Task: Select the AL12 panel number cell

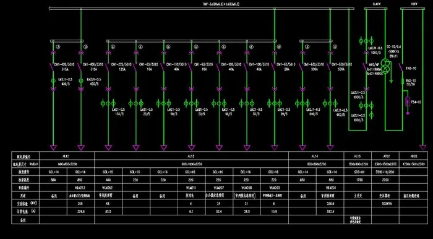Action: click(67, 156)
